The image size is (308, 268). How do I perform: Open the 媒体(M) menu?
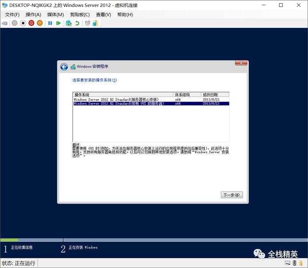[x=56, y=15]
